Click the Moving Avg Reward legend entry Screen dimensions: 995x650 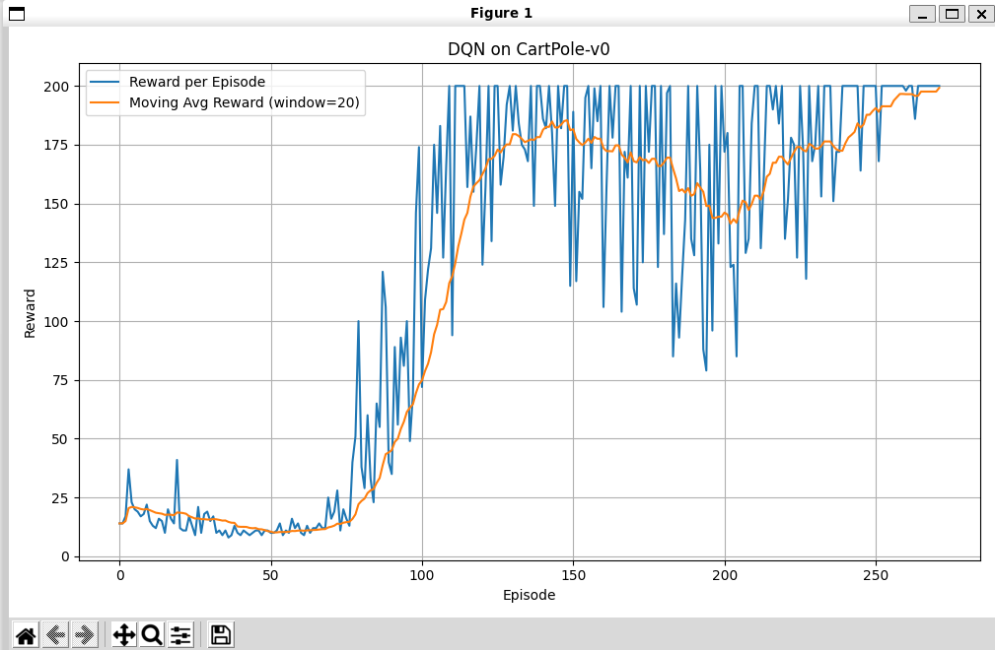245,102
